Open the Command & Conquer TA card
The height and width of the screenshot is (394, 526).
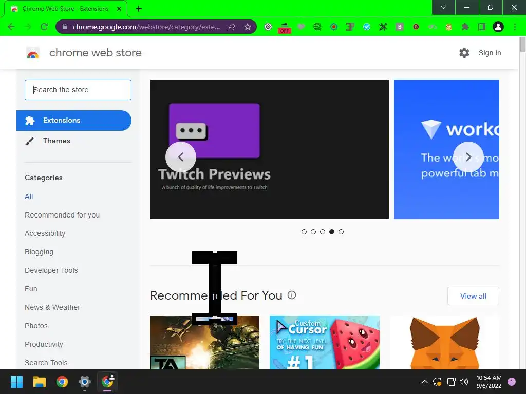[x=204, y=342]
